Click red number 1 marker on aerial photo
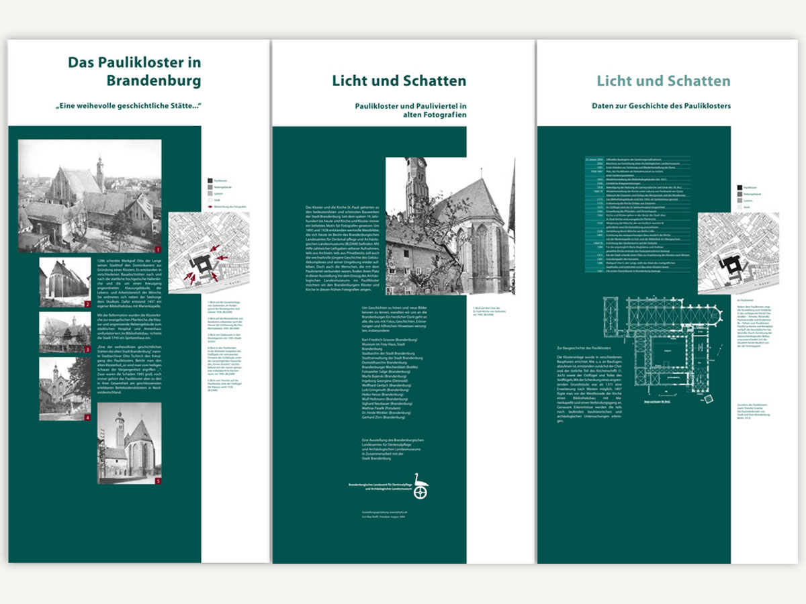The image size is (806, 604). pos(157,250)
